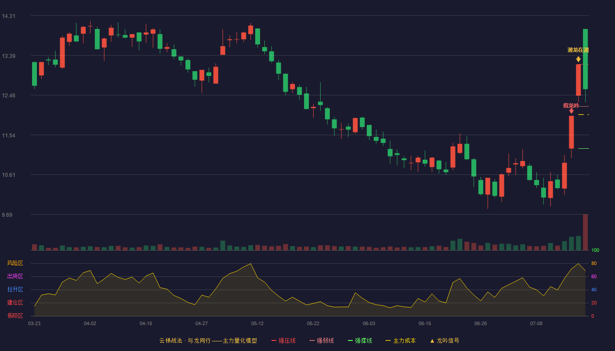This screenshot has height=351, width=615.
Task: Click the 80 indicator scale value
Action: pos(594,263)
